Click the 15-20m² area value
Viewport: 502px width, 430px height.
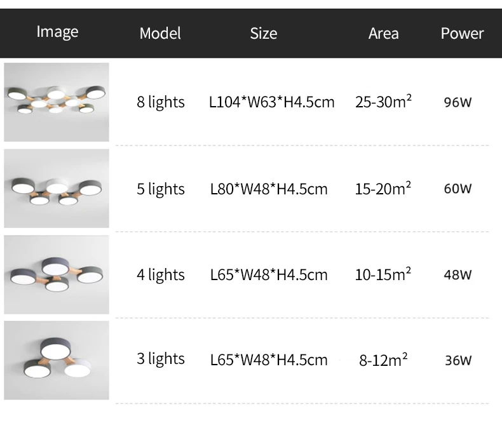coord(383,189)
